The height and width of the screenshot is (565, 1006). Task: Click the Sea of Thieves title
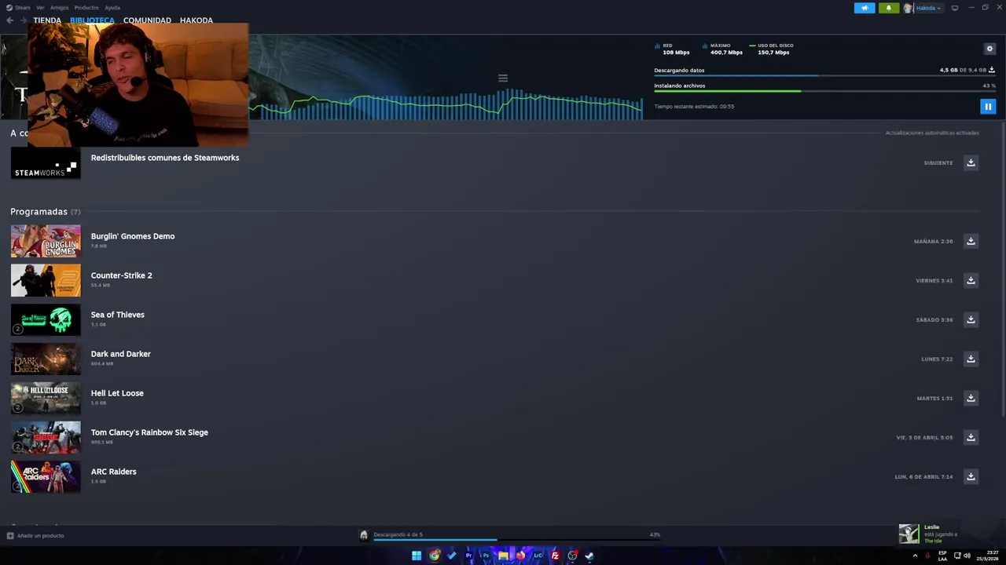point(118,315)
